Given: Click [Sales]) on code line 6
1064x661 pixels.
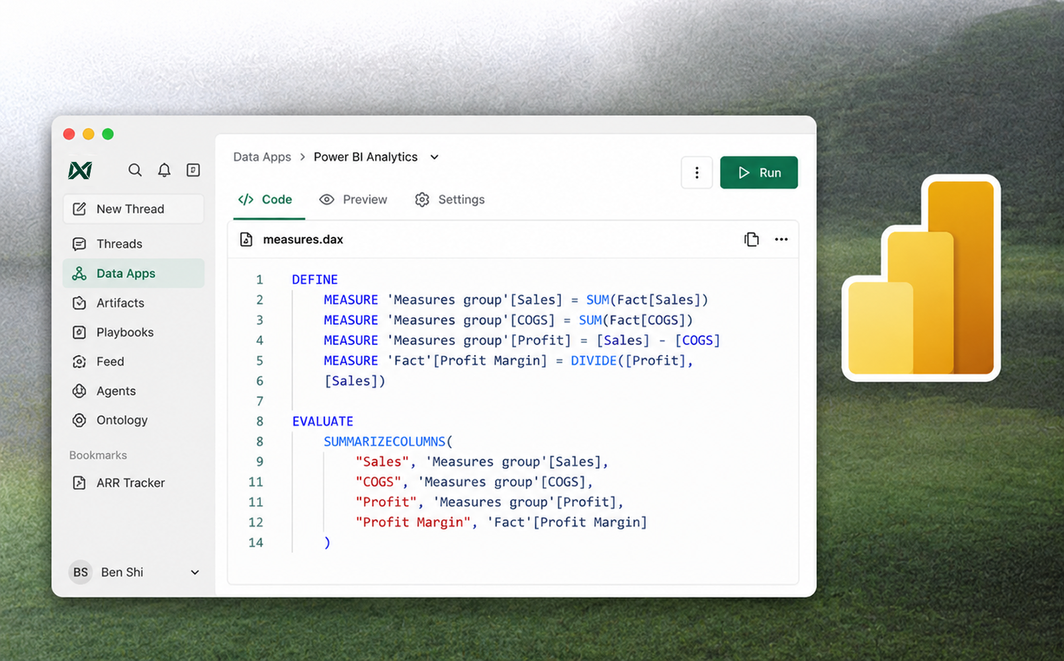Looking at the screenshot, I should click(355, 381).
